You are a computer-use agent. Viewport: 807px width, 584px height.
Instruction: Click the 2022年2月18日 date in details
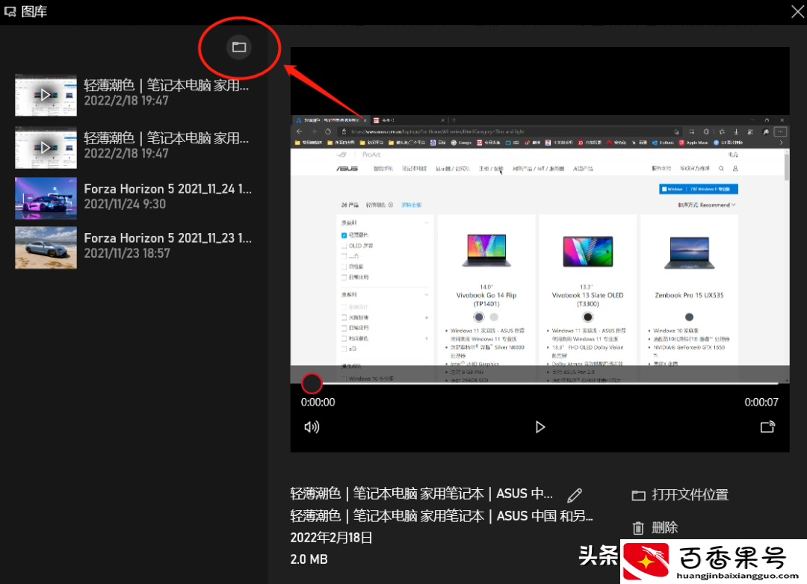tap(332, 538)
